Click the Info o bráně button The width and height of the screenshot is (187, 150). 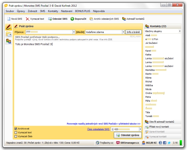pyautogui.click(x=133, y=32)
